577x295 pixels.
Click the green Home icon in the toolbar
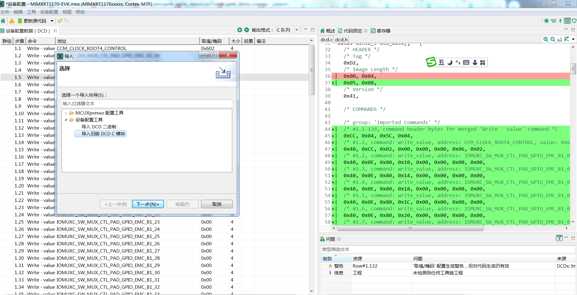3,21
